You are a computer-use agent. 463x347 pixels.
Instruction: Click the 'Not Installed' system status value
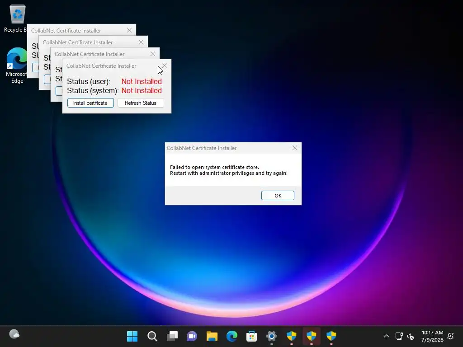coord(142,90)
